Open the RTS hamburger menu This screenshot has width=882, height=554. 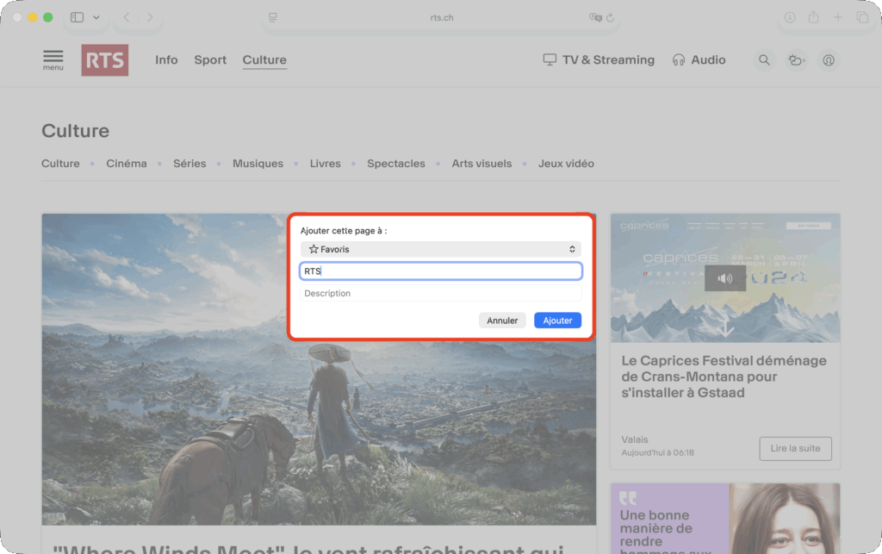click(53, 60)
